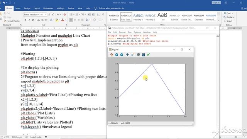Click the Sort icon in Paragraph group
The image size is (247, 139).
(98, 15)
